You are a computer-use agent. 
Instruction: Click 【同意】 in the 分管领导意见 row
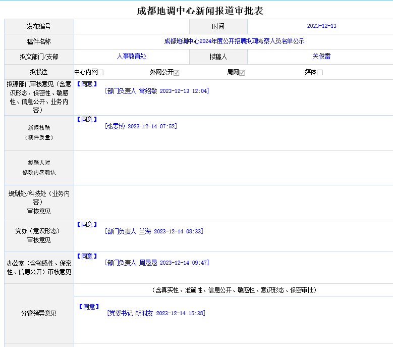coord(89,307)
